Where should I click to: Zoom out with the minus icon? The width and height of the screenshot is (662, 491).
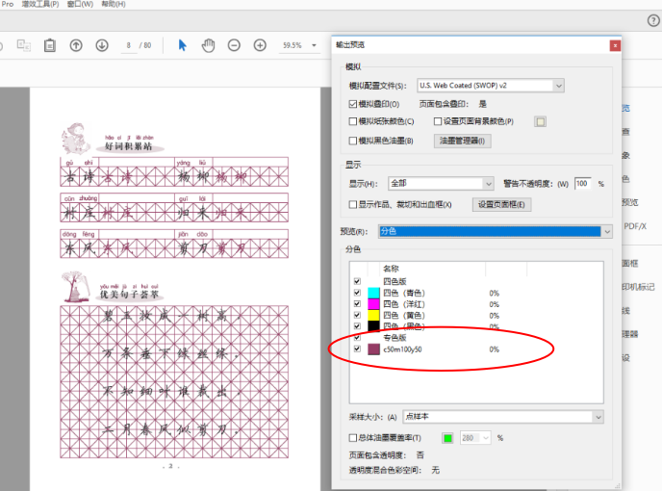tap(234, 45)
